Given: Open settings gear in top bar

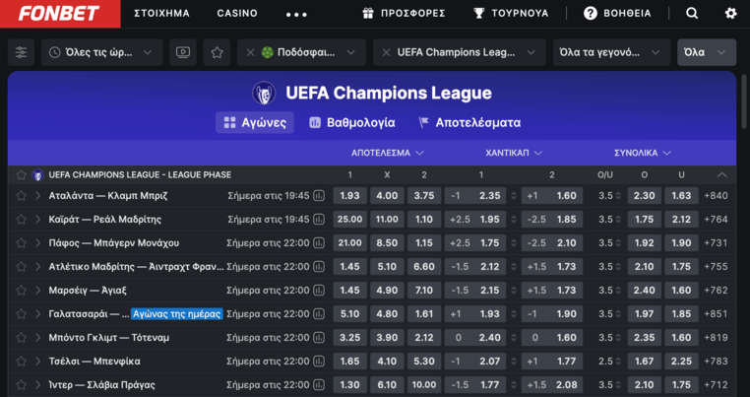Looking at the screenshot, I should 730,14.
